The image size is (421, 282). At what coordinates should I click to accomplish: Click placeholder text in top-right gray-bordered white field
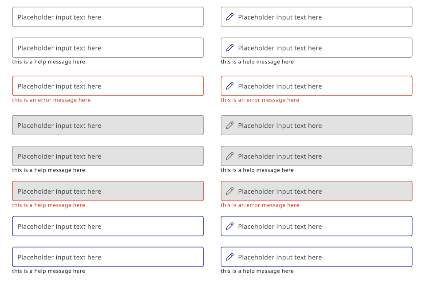(x=280, y=17)
